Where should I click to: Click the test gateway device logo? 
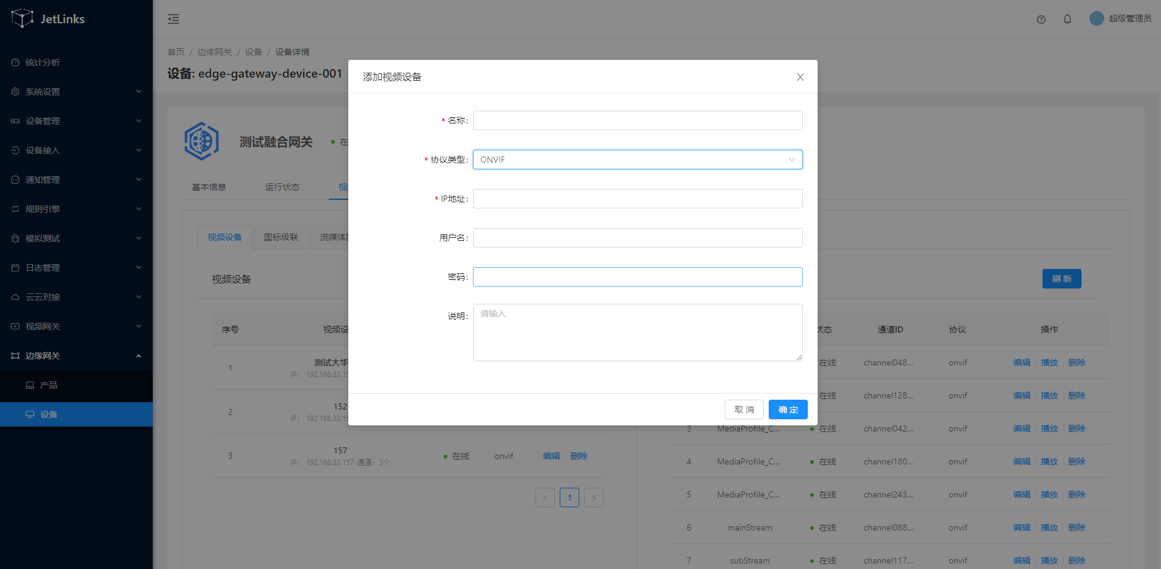pos(202,141)
